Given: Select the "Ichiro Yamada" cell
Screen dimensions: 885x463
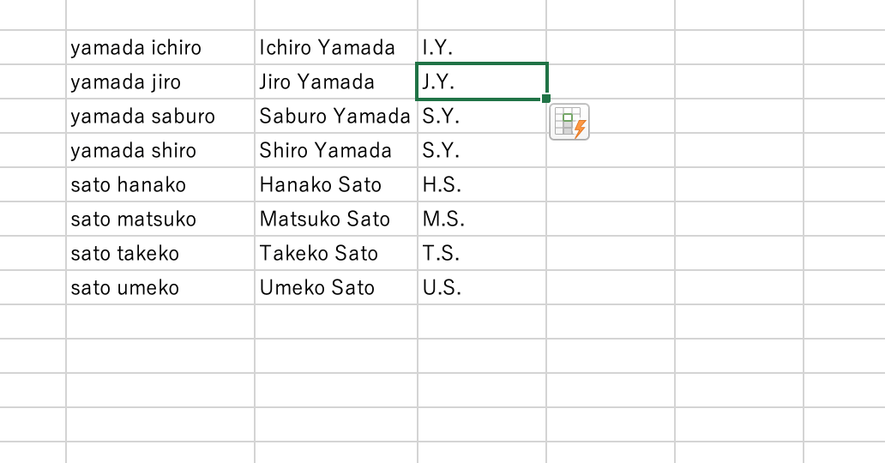Looking at the screenshot, I should (335, 48).
